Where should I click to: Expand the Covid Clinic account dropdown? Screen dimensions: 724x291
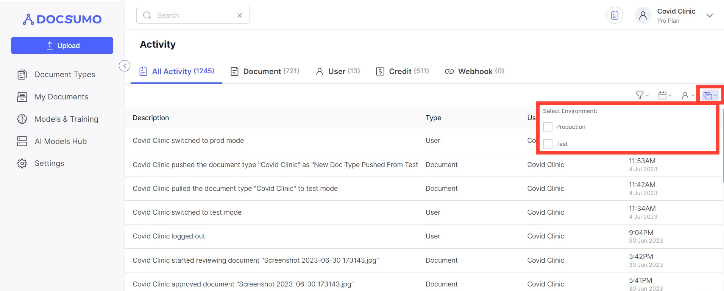coord(710,15)
